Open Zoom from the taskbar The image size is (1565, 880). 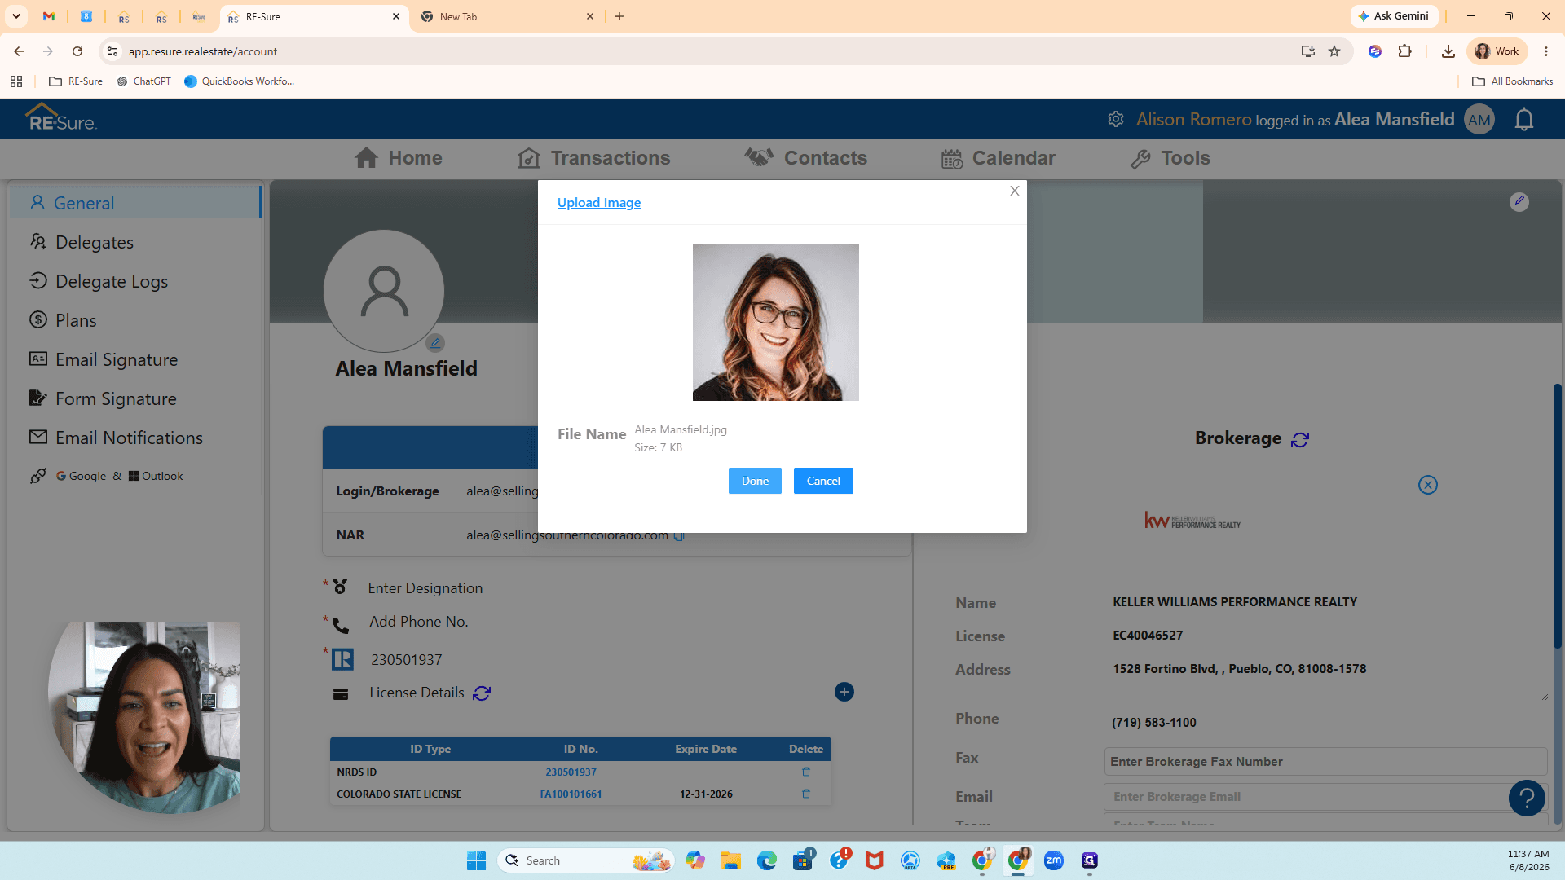coord(1054,860)
